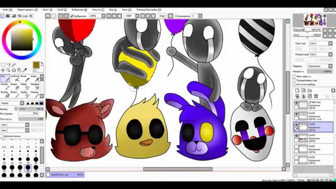Adjust the Плотность brush density slider
This screenshot has width=336, height=189.
(x=31, y=119)
